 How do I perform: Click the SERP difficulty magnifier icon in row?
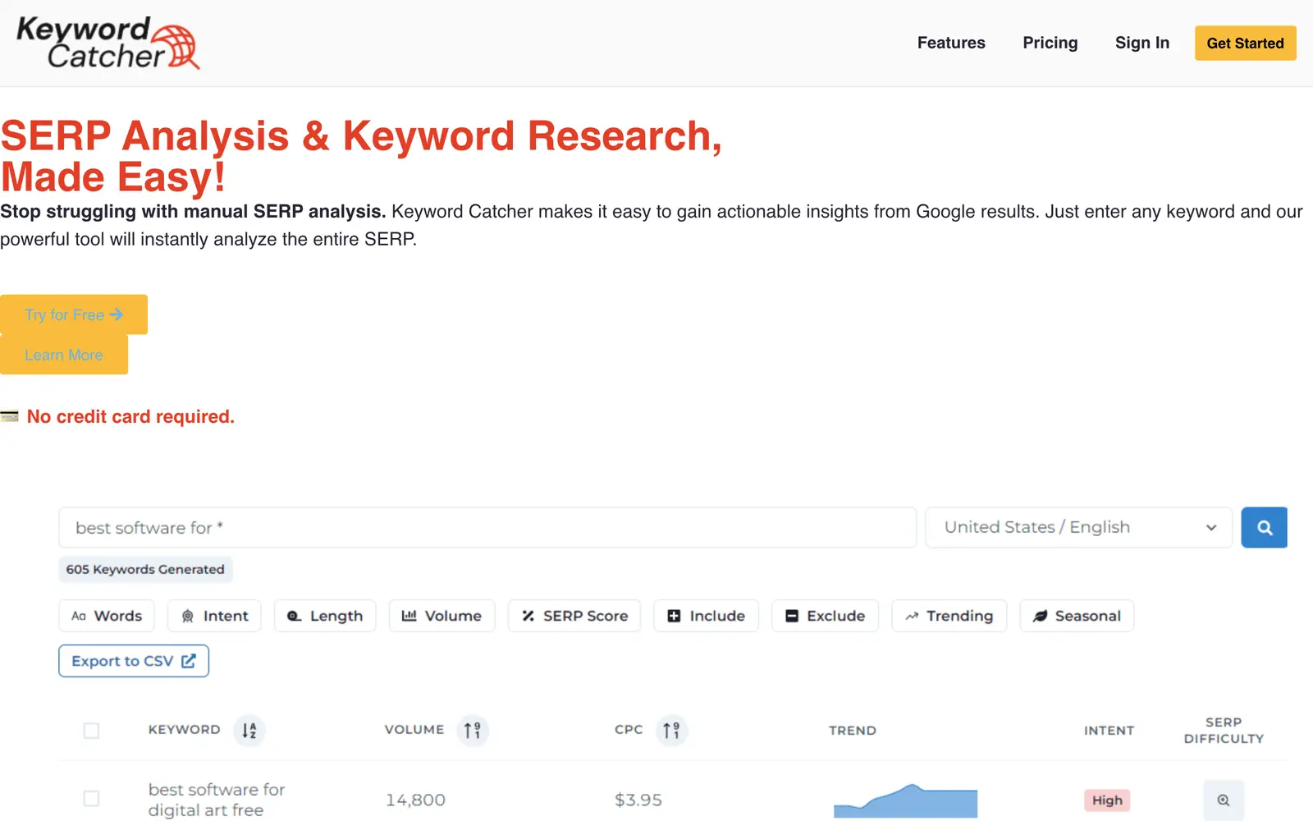pos(1224,800)
